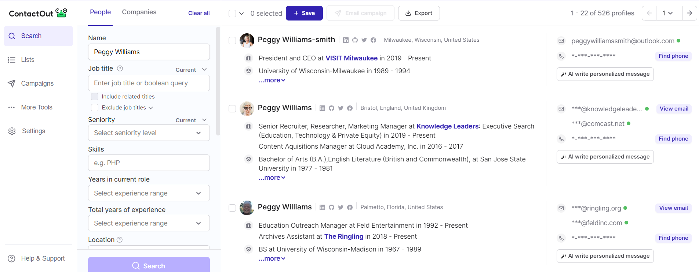Check the Exclude job titles box
The image size is (699, 272).
click(x=95, y=108)
